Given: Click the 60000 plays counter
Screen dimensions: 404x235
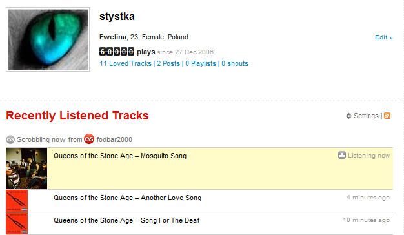Looking at the screenshot, I should 117,52.
